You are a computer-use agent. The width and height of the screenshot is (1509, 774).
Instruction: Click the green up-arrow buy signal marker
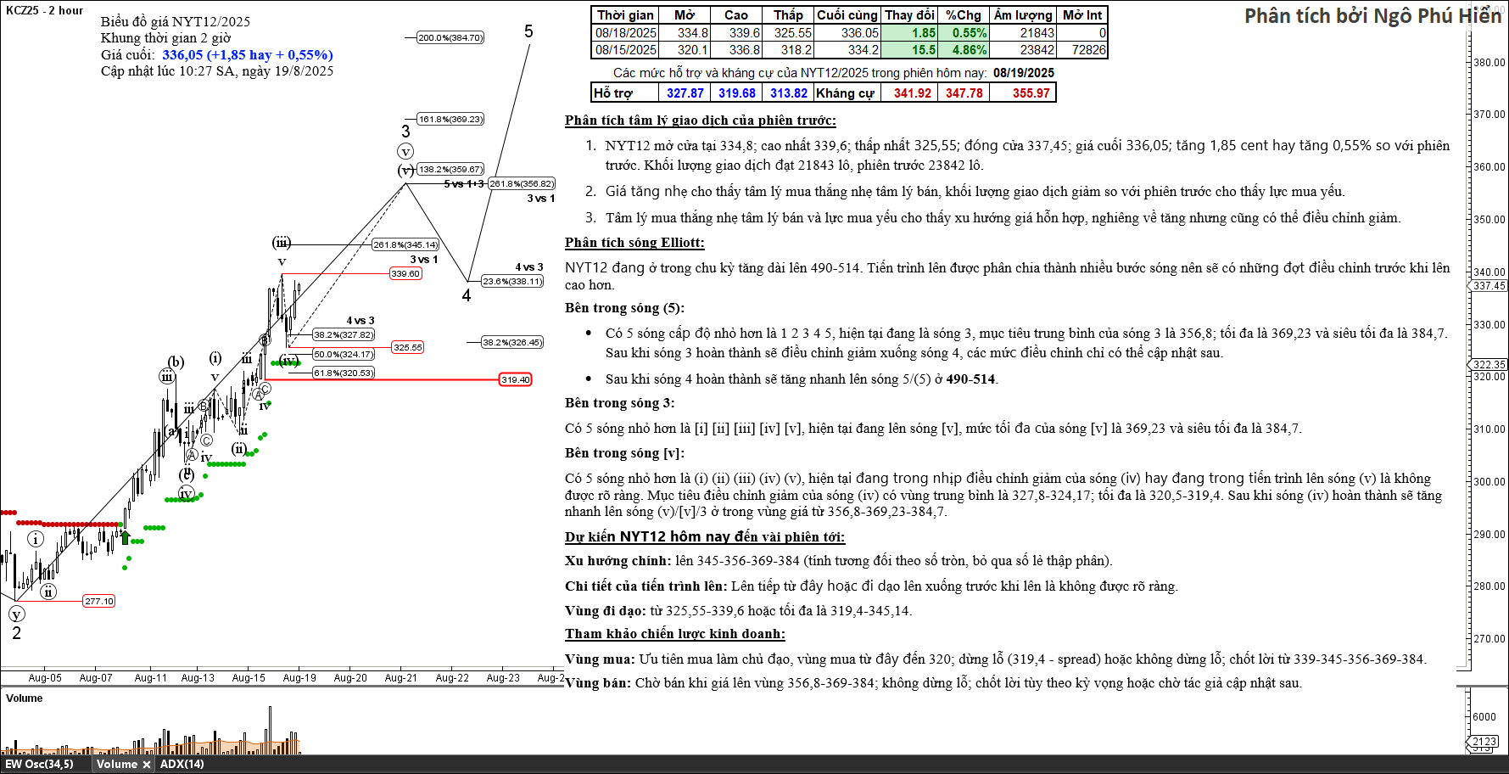125,537
